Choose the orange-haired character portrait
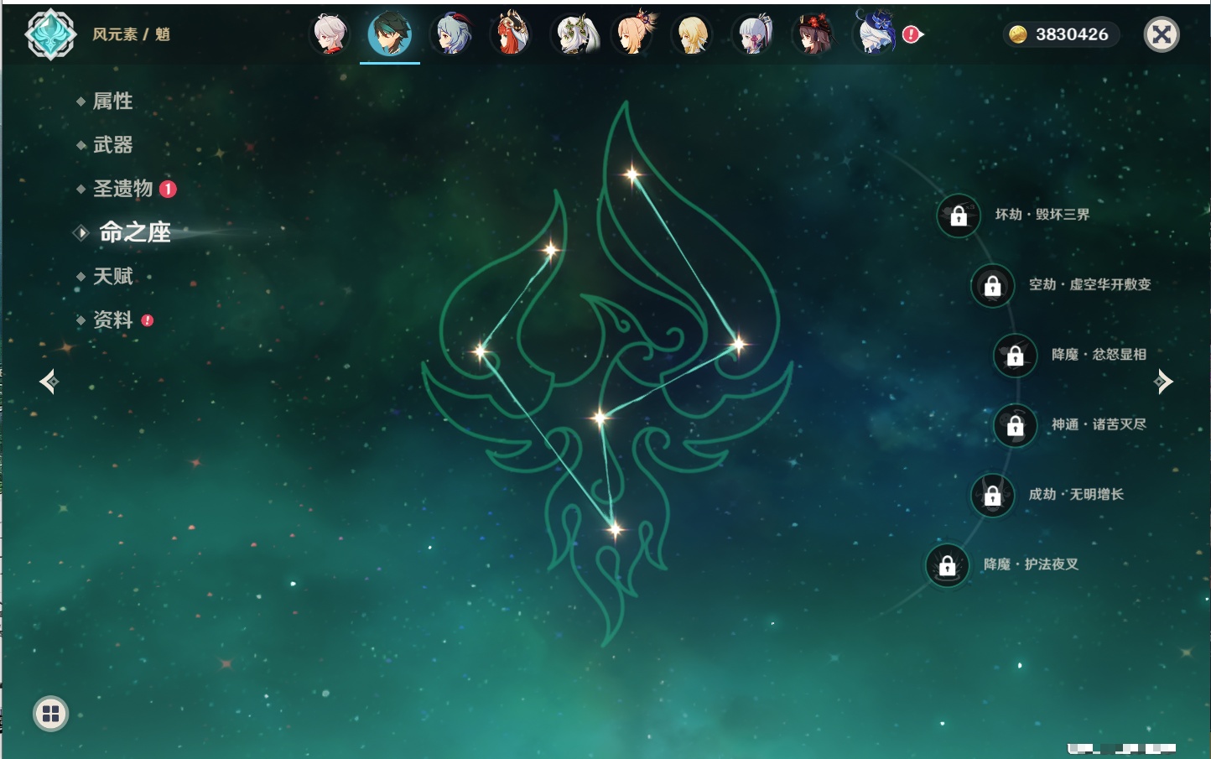 (633, 34)
